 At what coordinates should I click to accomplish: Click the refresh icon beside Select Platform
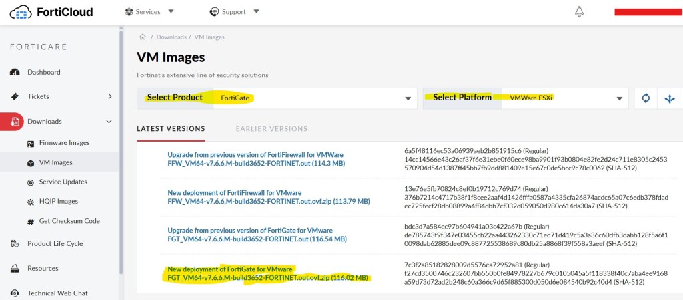coord(645,98)
